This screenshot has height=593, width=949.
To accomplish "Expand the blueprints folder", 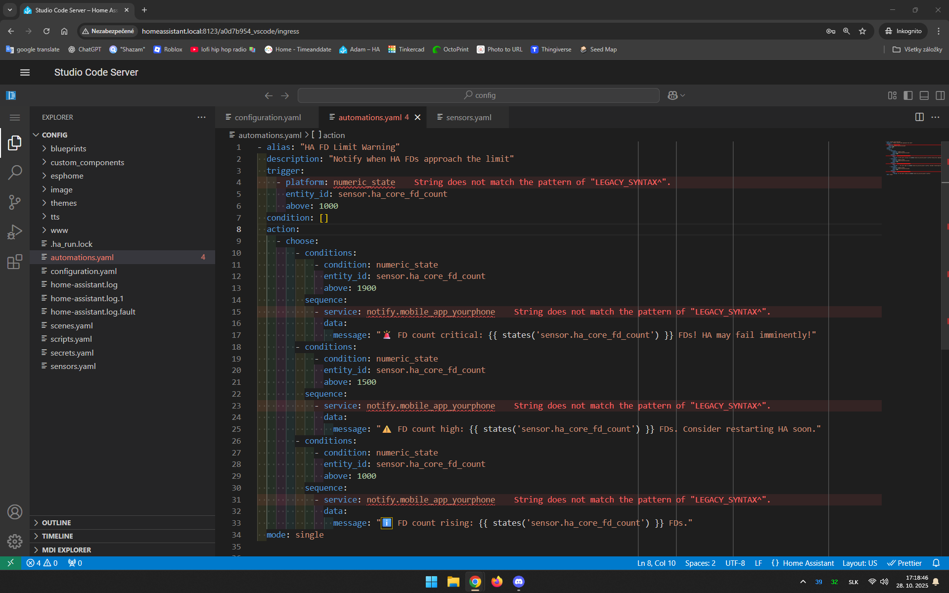I will point(68,148).
